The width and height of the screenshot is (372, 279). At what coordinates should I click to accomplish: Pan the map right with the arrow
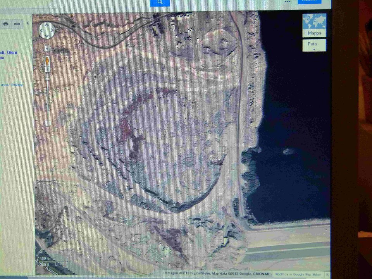52,31
